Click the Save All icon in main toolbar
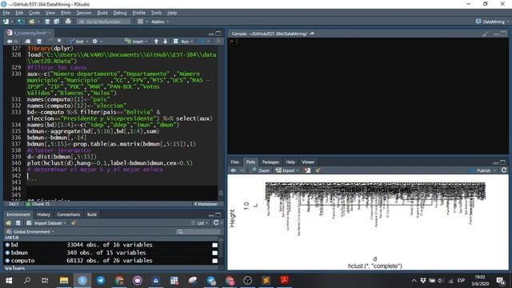 [x=57, y=22]
